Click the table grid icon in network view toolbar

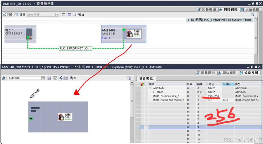(74, 15)
